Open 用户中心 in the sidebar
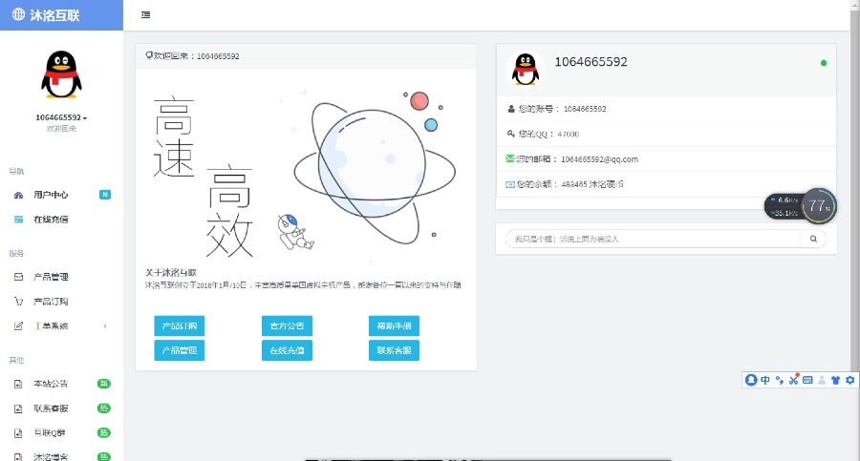 (61, 195)
